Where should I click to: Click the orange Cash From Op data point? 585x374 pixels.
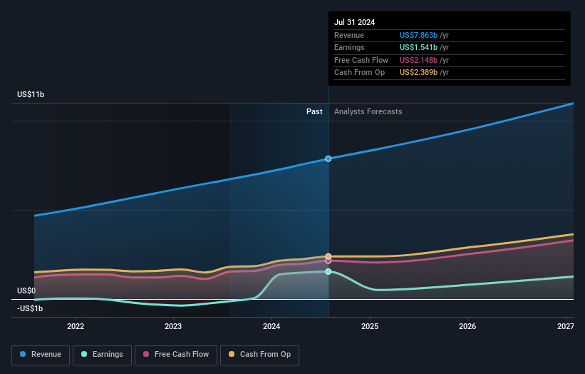point(328,256)
